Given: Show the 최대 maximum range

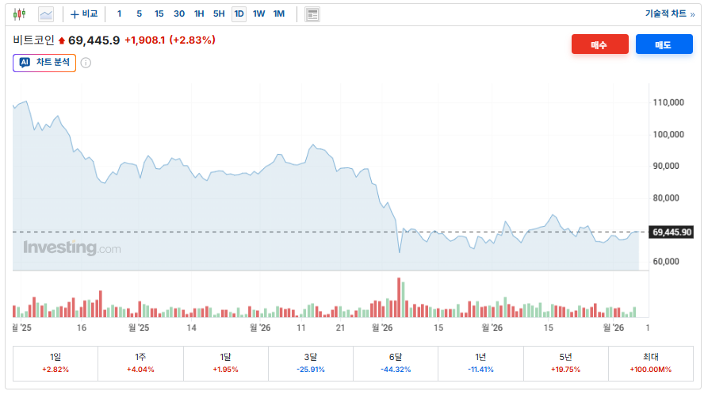Looking at the screenshot, I should 650,362.
